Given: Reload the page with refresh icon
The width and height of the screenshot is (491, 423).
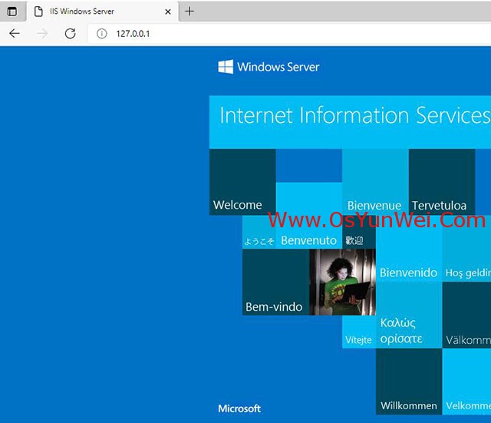Looking at the screenshot, I should coord(70,33).
